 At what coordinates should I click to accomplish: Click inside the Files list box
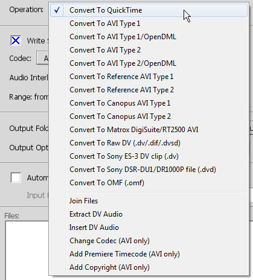coord(27,250)
